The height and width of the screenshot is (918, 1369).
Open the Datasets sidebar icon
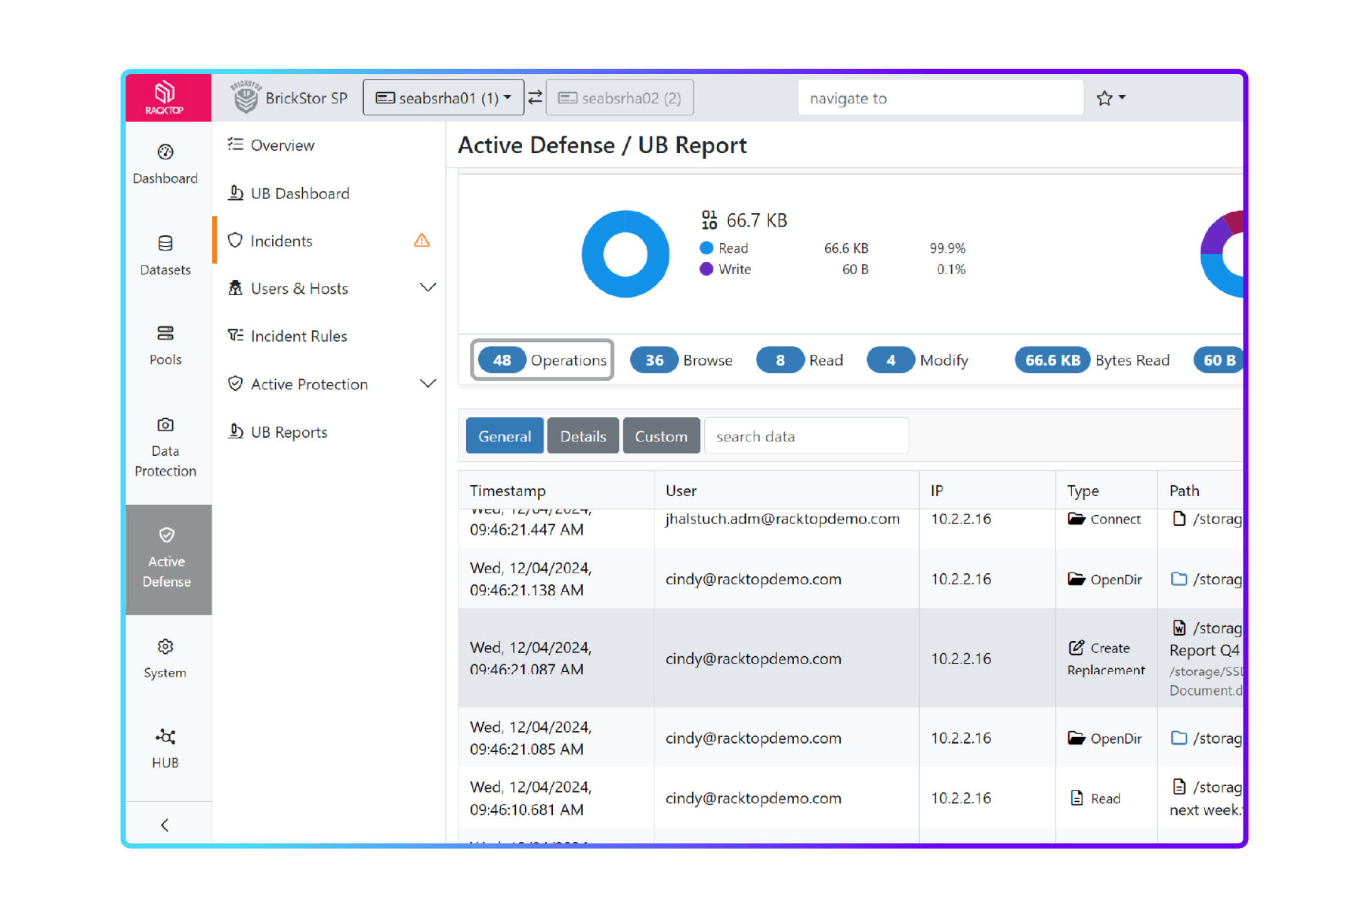pyautogui.click(x=165, y=243)
